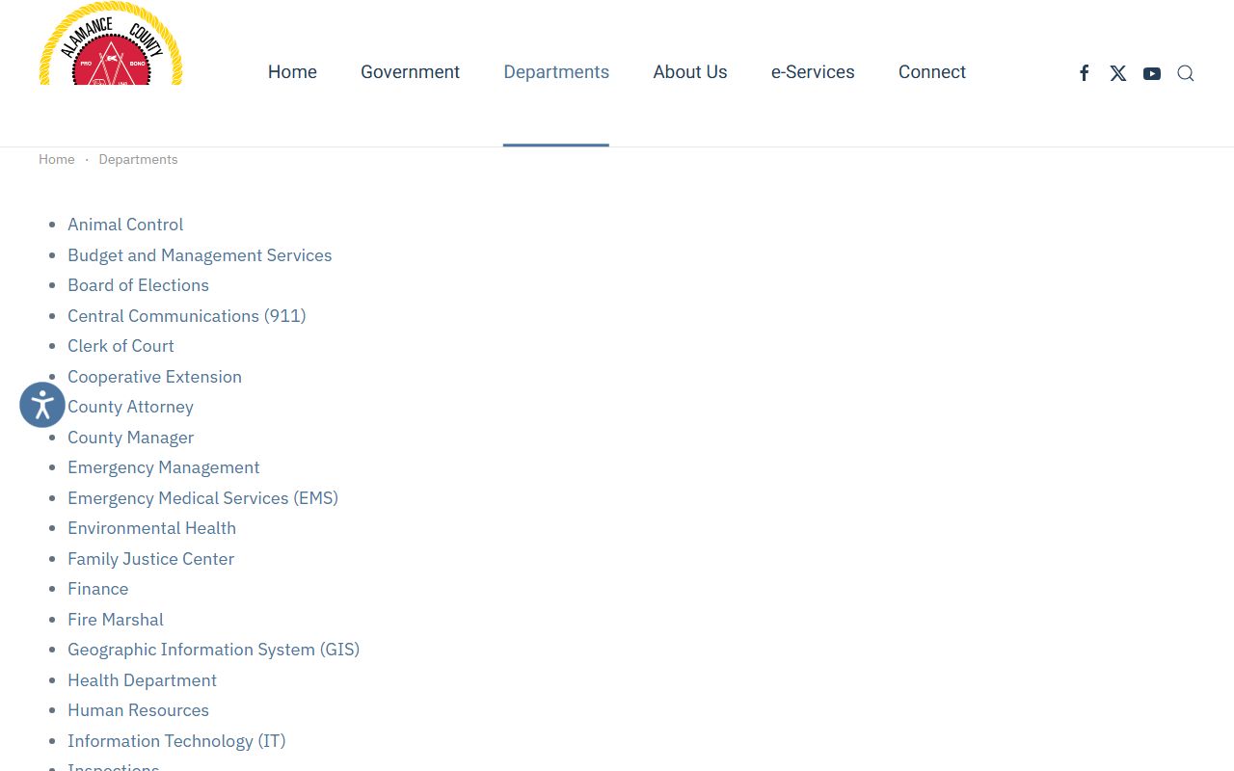Open Central Communications (911) link
This screenshot has width=1234, height=771.
(x=186, y=316)
